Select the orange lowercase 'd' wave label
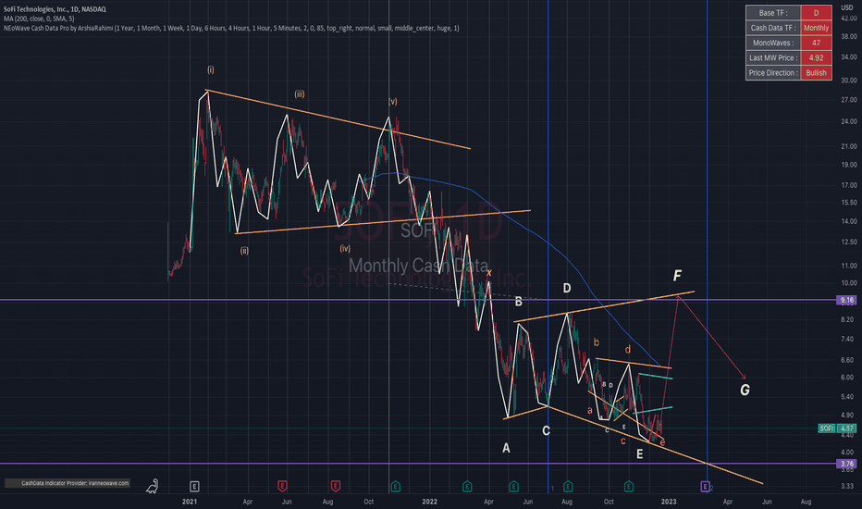The image size is (862, 509). (x=628, y=350)
